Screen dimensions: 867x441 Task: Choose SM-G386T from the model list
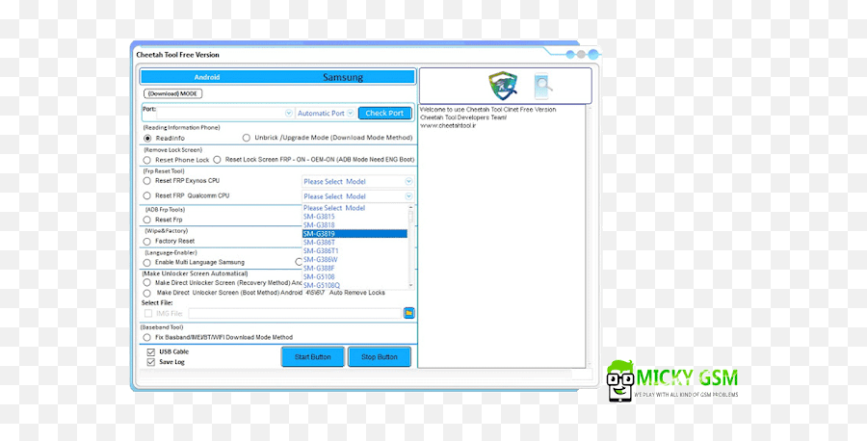click(x=355, y=242)
